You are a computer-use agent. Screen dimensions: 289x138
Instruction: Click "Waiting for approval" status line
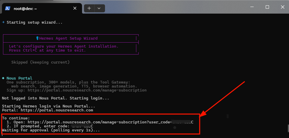pos(51,130)
